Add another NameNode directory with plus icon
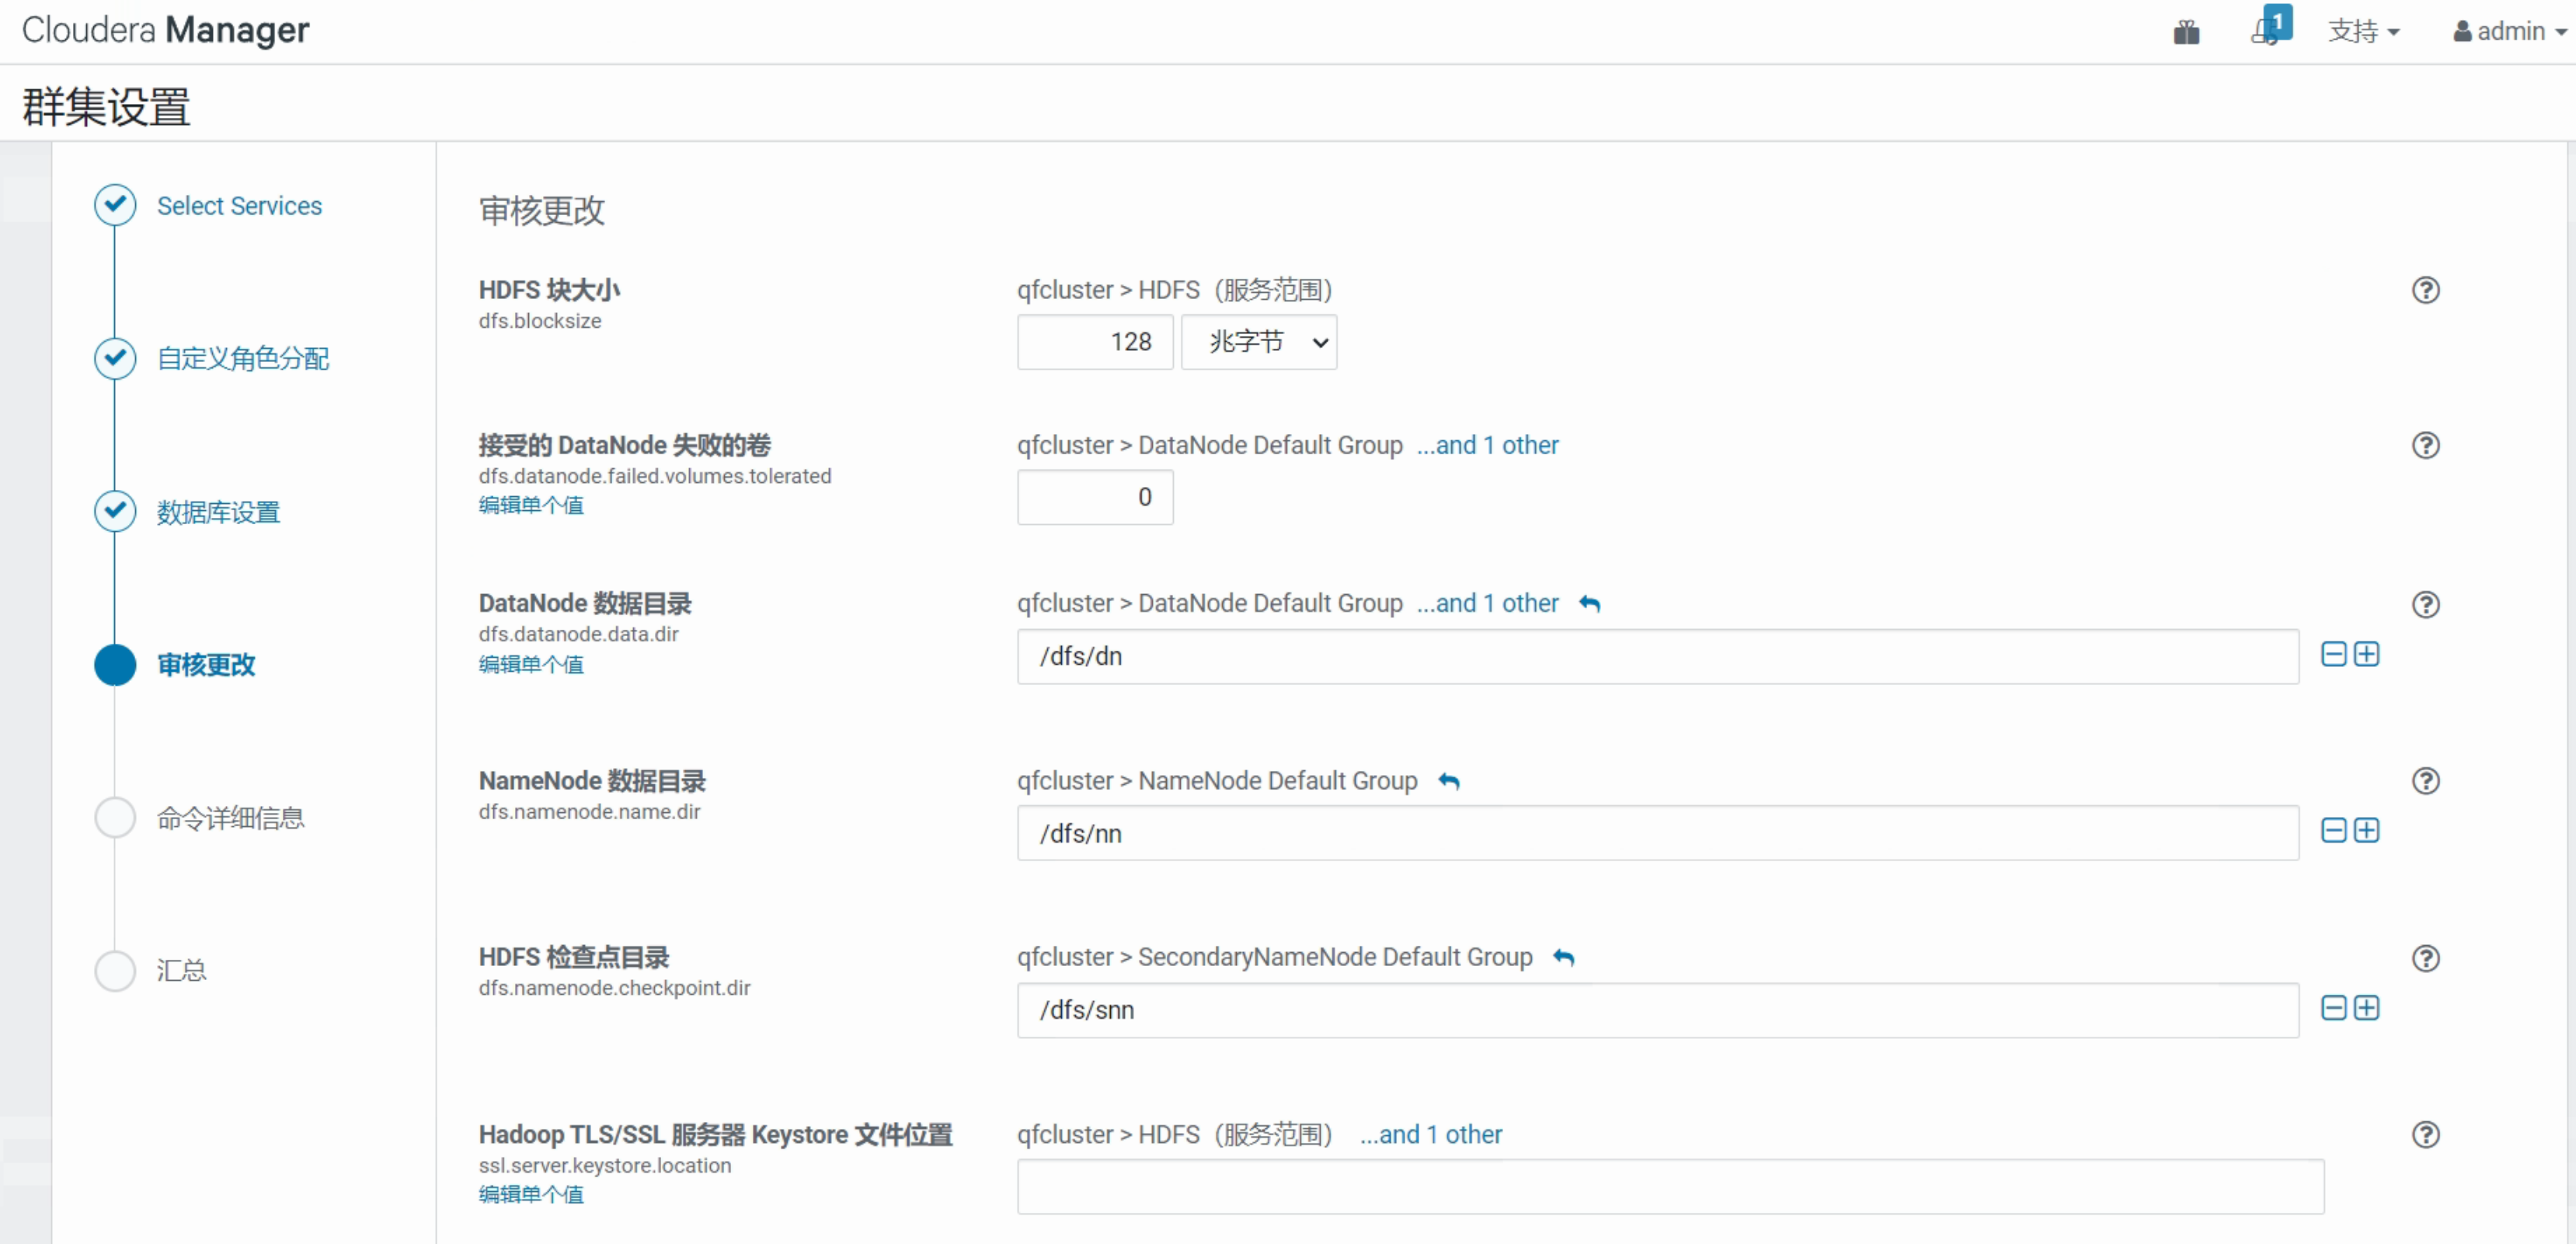This screenshot has width=2576, height=1244. [x=2366, y=831]
